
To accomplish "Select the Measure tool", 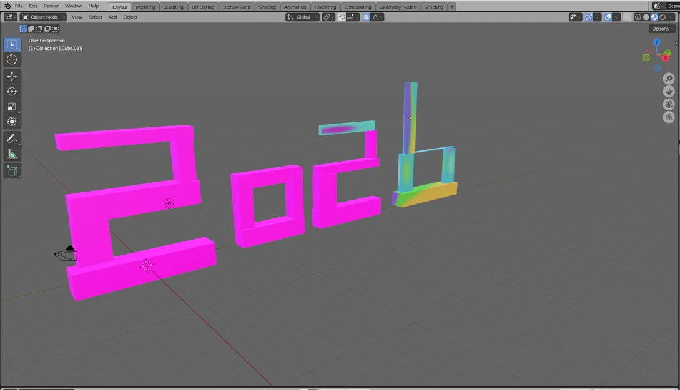I will coord(12,154).
